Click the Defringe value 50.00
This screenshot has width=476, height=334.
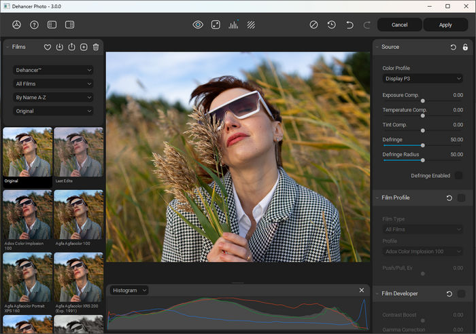pos(456,140)
